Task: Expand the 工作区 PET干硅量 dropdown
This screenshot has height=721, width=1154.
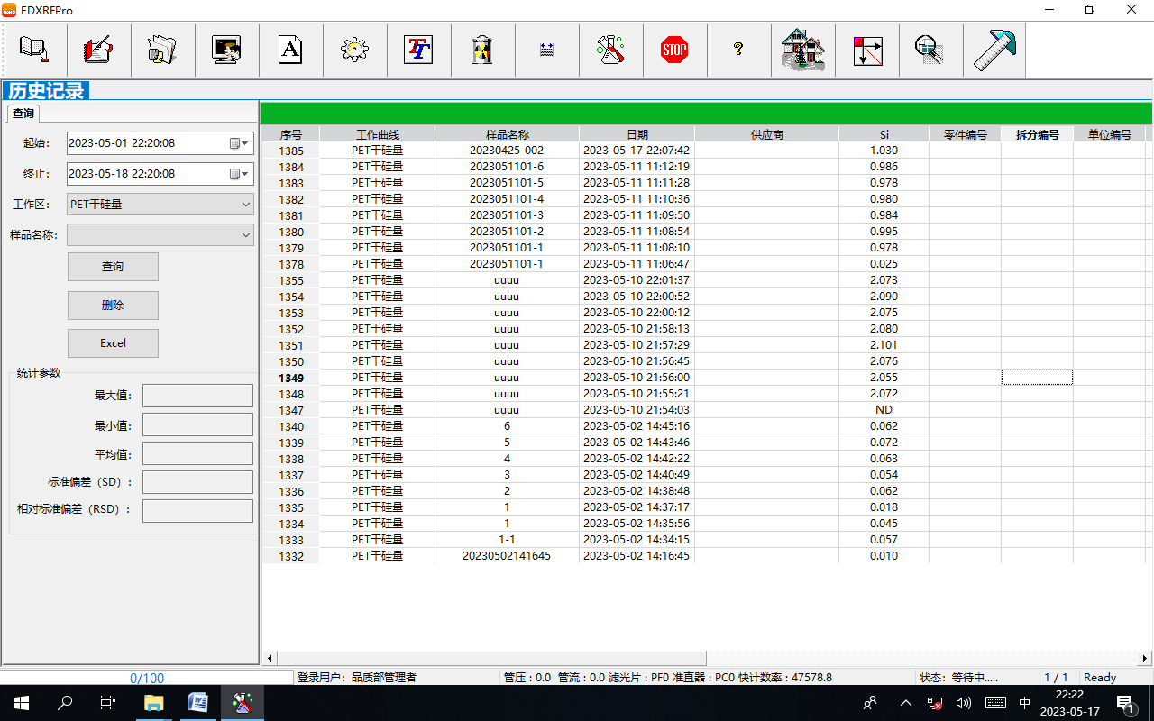Action: (246, 205)
